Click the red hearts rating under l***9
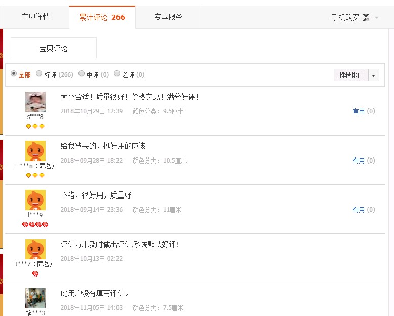The image size is (394, 316). click(35, 225)
